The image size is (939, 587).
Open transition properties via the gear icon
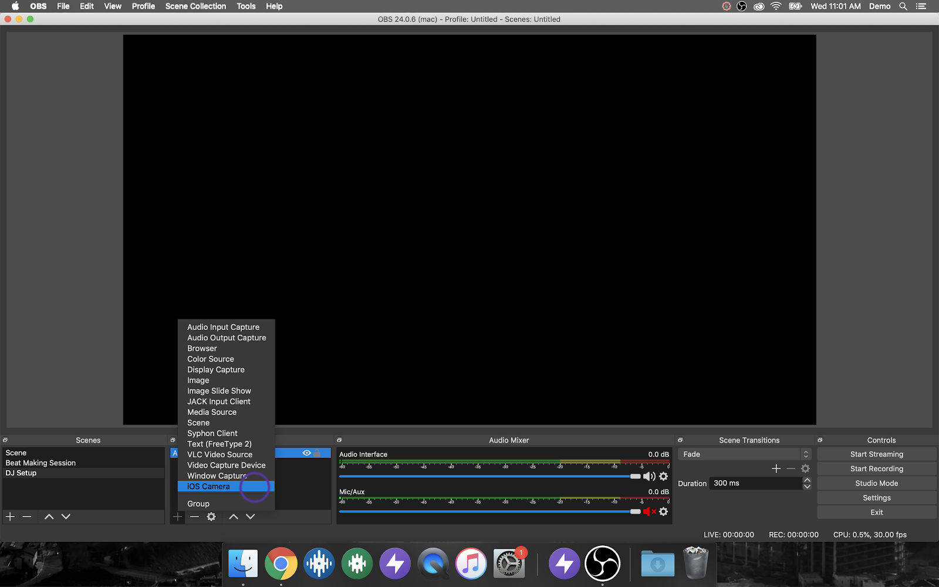[805, 468]
